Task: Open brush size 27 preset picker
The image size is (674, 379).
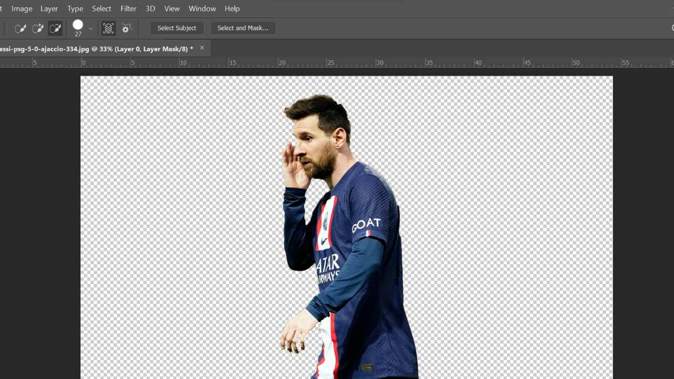Action: [78, 28]
